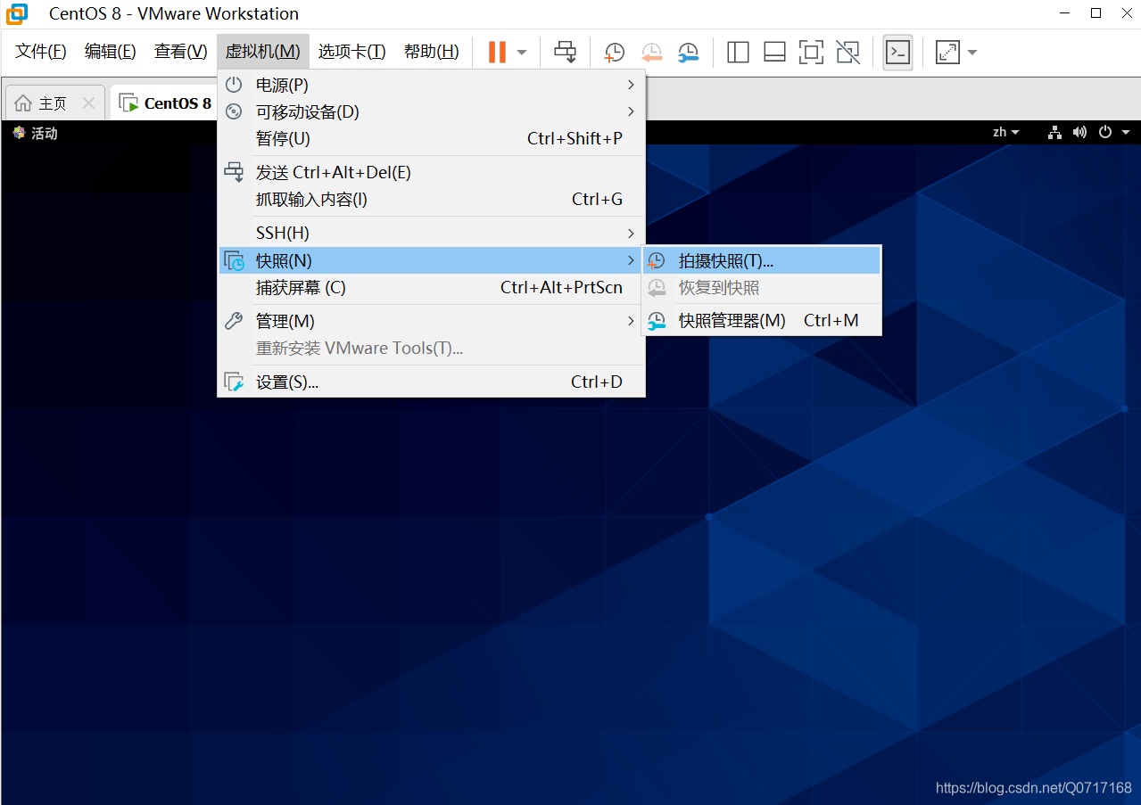
Task: Open 设置(S)... from the menu
Action: pyautogui.click(x=431, y=382)
